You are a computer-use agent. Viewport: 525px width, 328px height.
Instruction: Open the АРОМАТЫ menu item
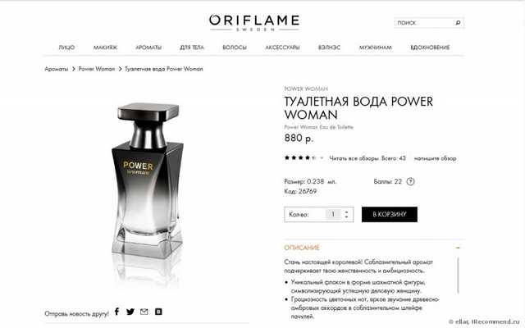[x=148, y=48]
